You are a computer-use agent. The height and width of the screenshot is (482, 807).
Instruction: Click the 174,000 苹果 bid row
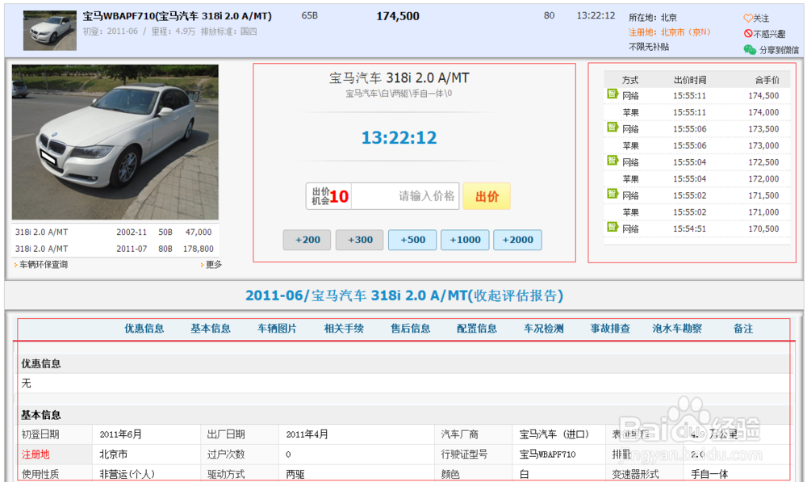pos(697,112)
